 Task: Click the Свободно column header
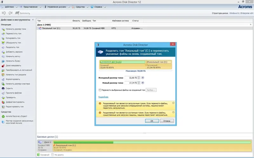(86, 21)
